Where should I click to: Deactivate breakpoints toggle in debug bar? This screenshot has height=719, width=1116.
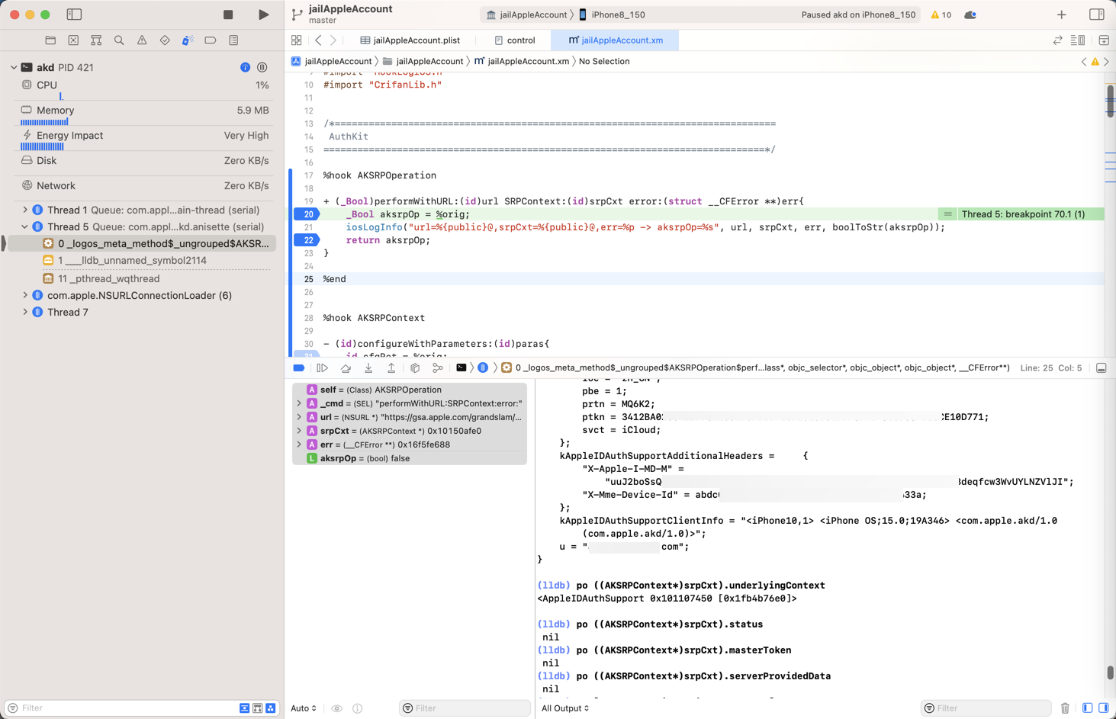point(299,368)
